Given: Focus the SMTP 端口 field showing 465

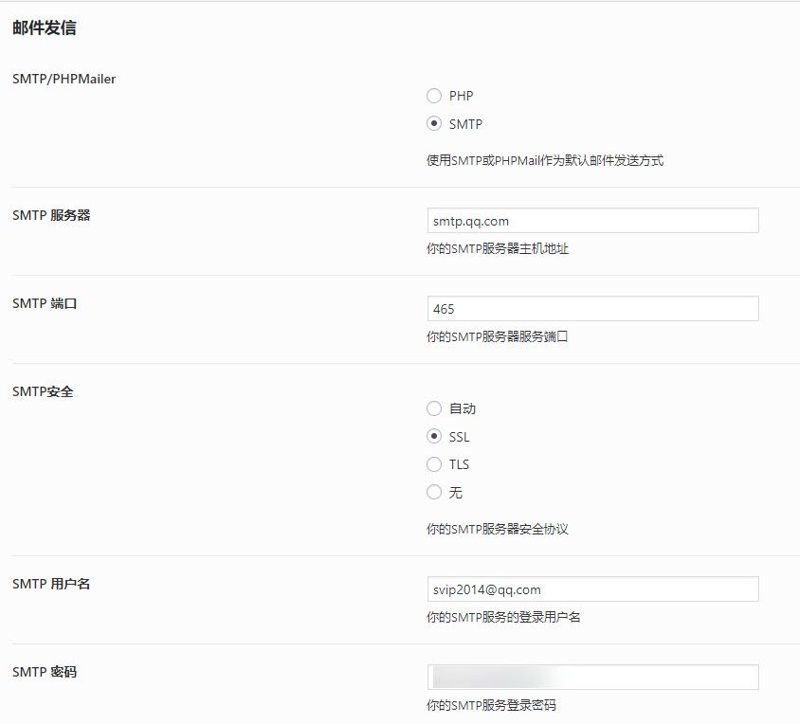Looking at the screenshot, I should (x=592, y=308).
